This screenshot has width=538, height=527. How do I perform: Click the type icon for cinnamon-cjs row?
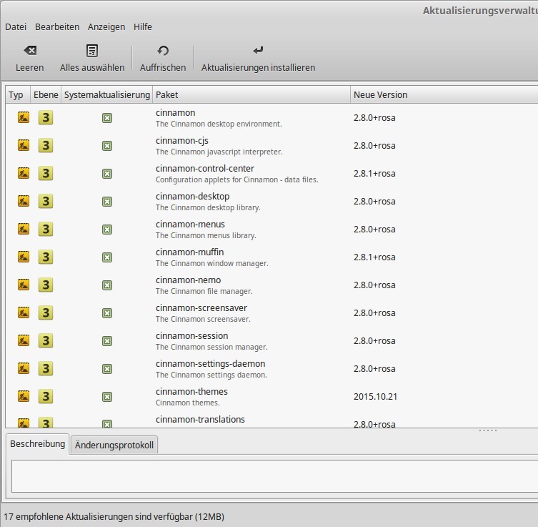[24, 145]
